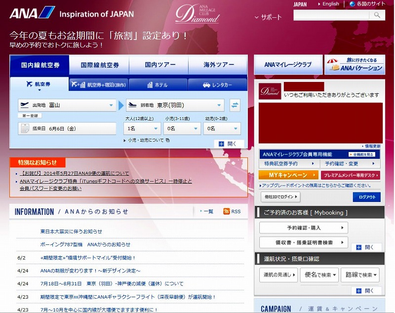Select the 国際線航空券 tab
The width and height of the screenshot is (395, 313).
click(99, 65)
